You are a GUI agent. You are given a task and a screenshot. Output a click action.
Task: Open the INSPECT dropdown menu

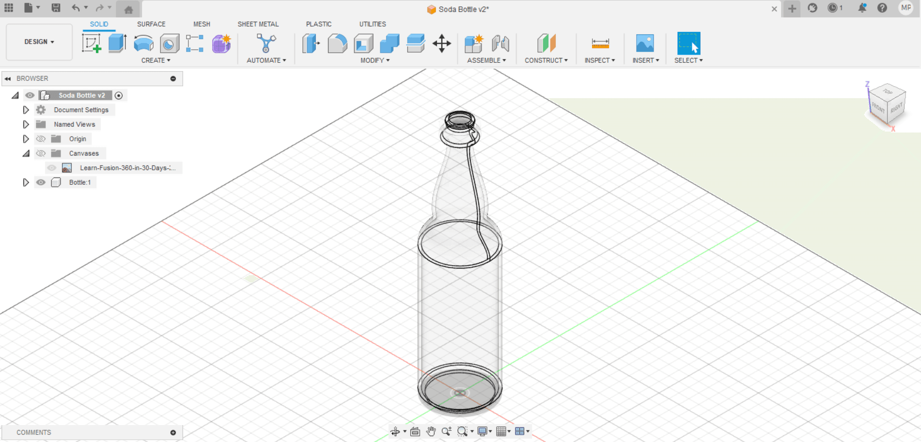coord(600,60)
